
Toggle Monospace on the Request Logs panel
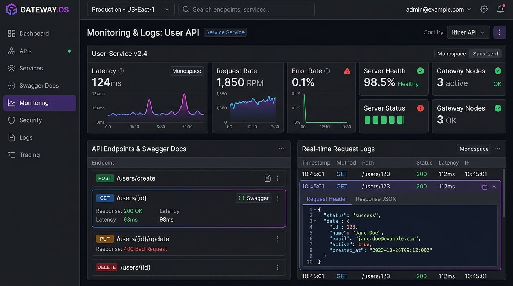point(474,149)
